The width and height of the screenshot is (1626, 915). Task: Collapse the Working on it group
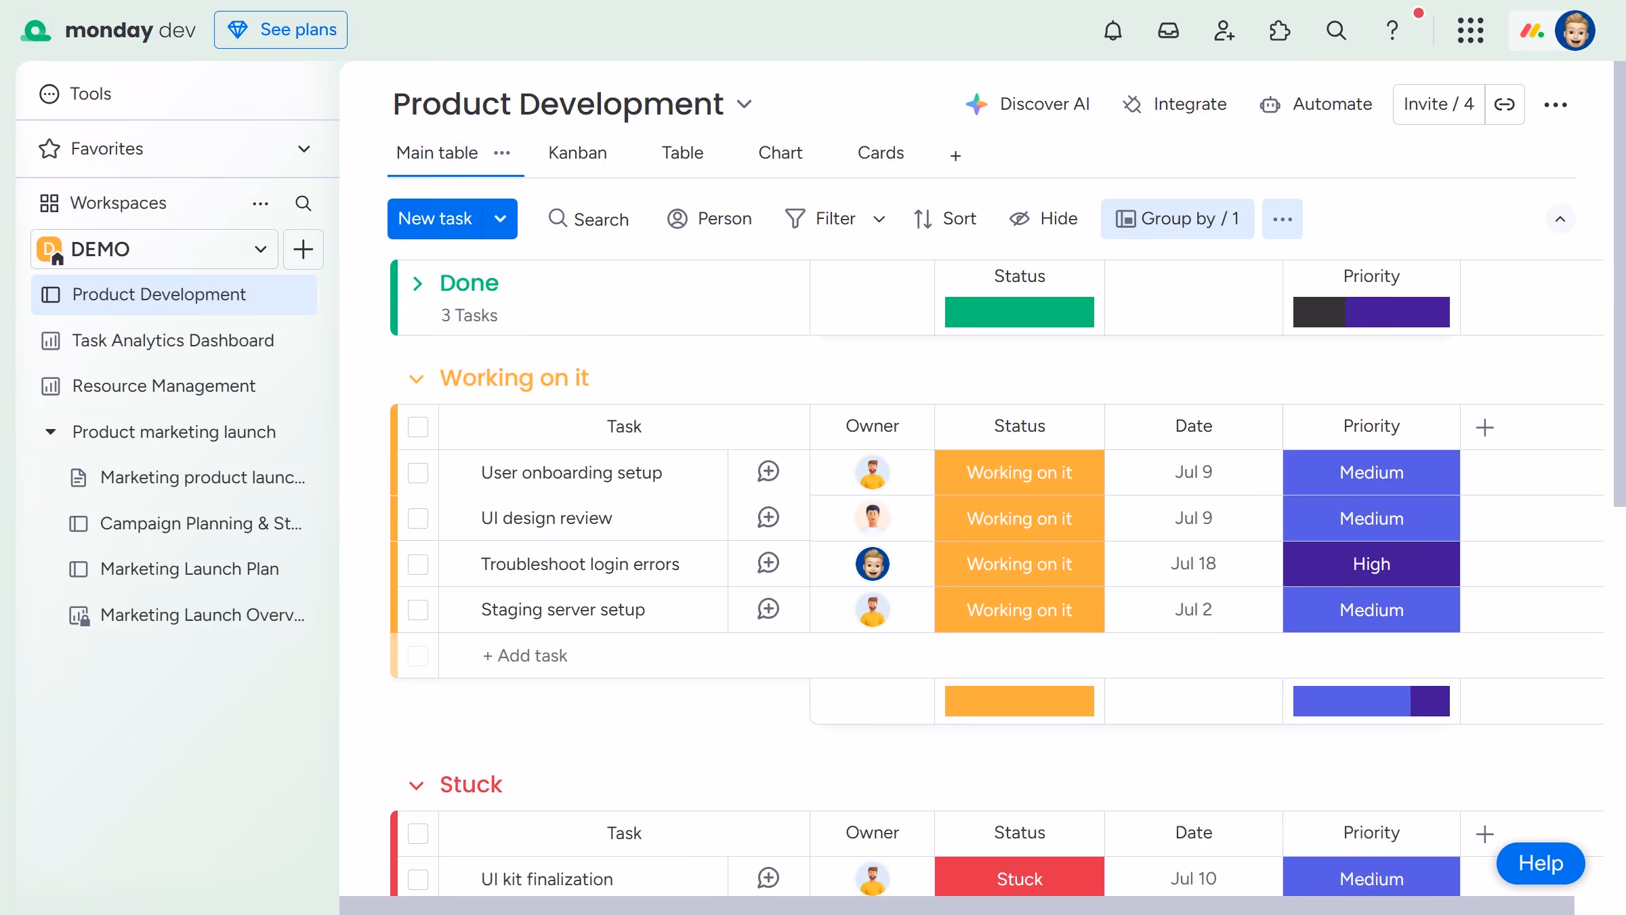tap(417, 378)
